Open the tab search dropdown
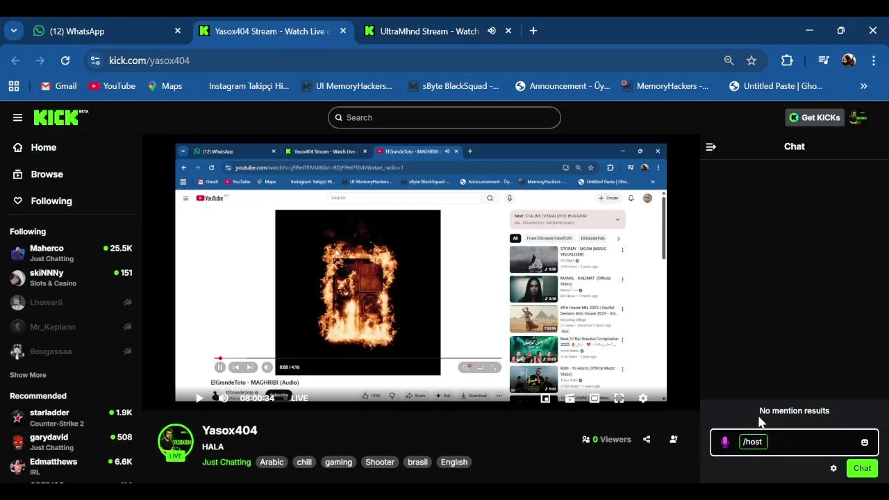Viewport: 889px width, 500px height. pos(14,31)
